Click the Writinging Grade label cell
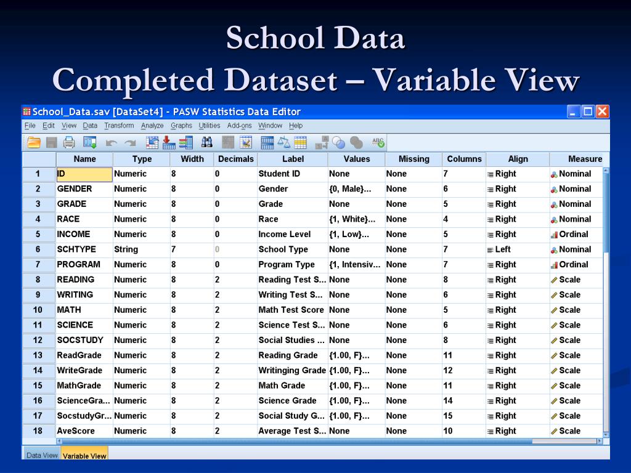This screenshot has height=473, width=631. [x=293, y=370]
